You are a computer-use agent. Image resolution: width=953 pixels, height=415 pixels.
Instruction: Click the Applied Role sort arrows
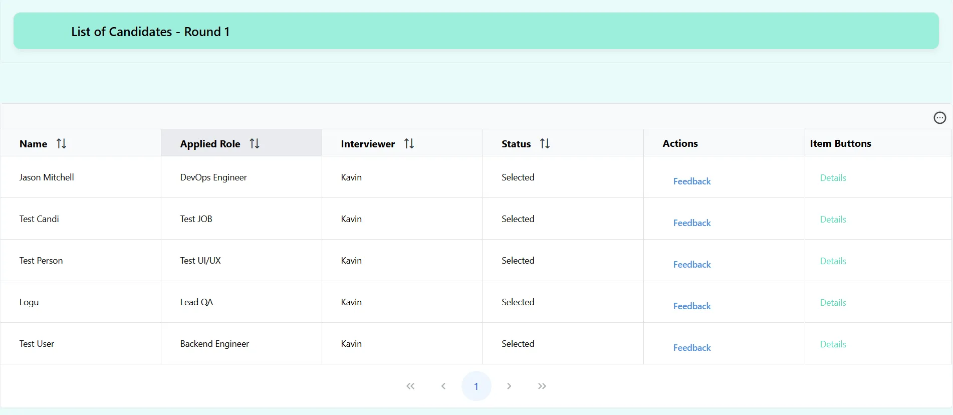click(x=255, y=144)
